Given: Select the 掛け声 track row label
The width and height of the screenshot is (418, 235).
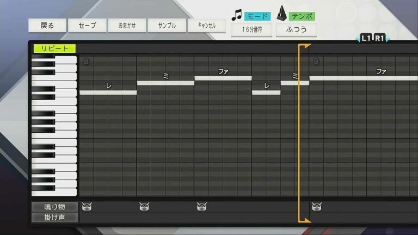Looking at the screenshot, I should click(x=54, y=217).
